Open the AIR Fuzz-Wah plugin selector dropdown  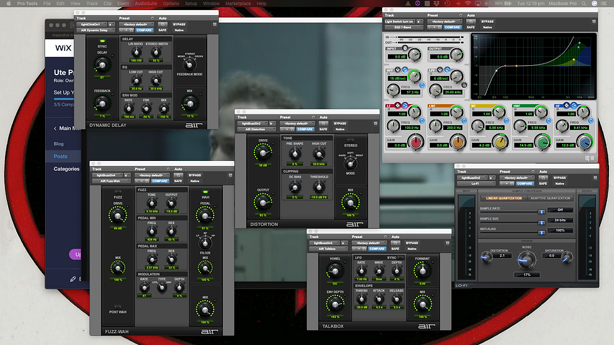(112, 181)
